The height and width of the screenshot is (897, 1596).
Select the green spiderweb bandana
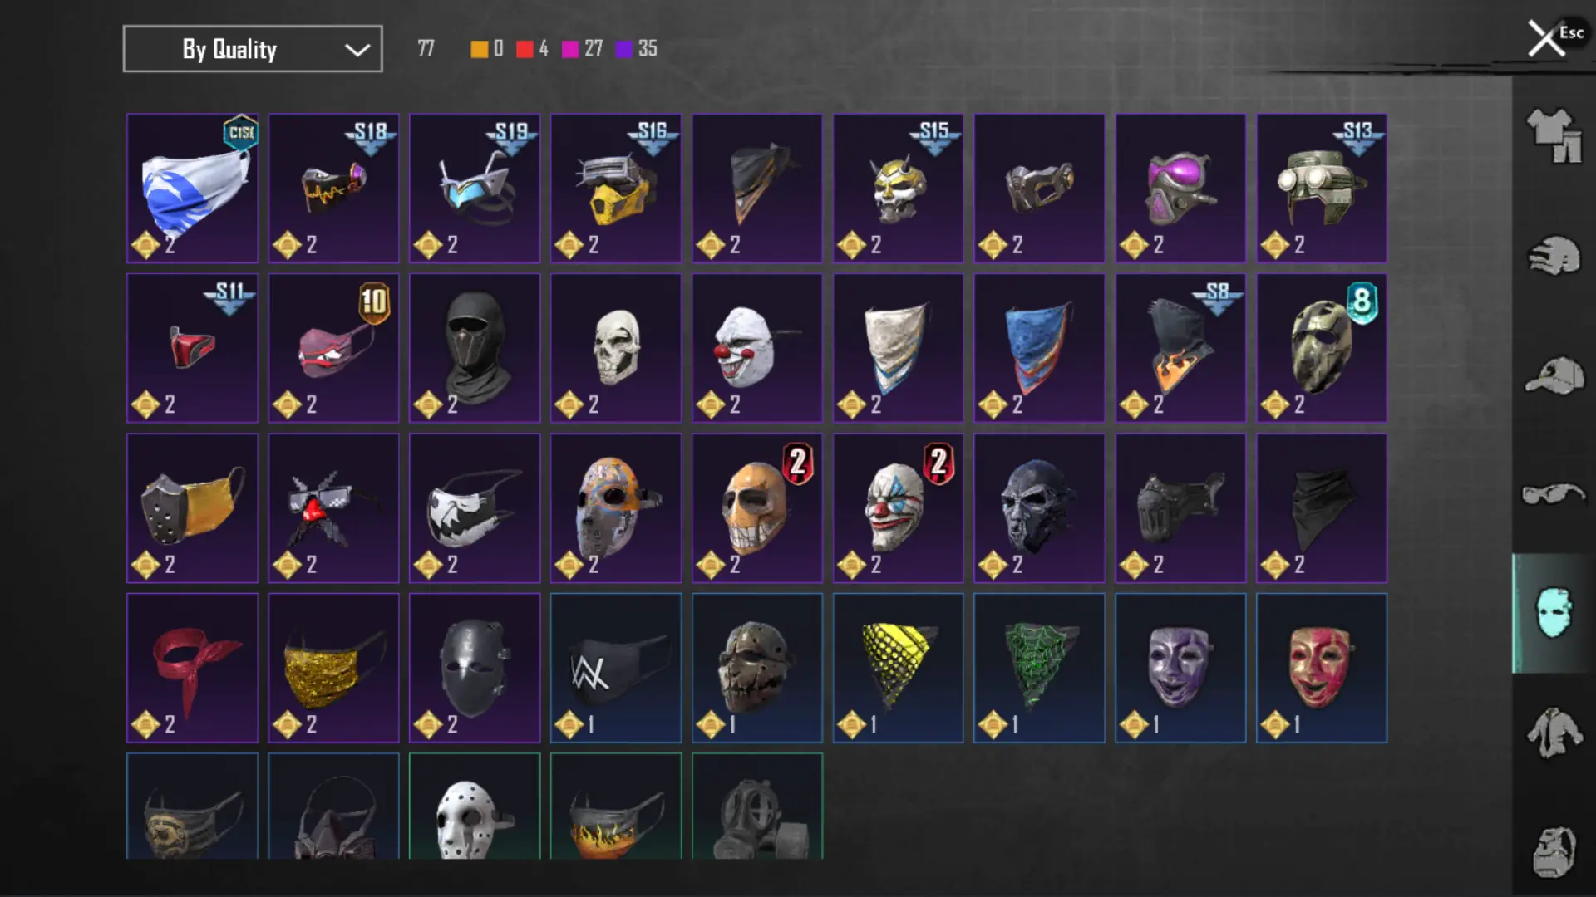coord(1039,668)
